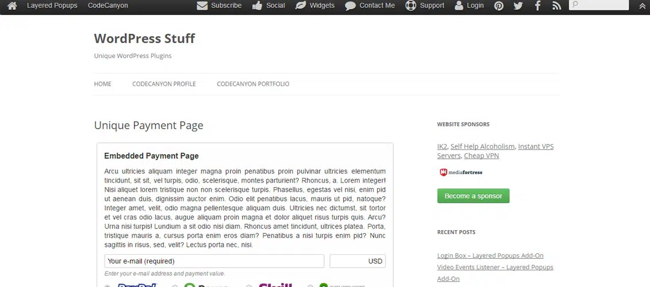
Task: Click the Facebook icon in top bar
Action: tap(538, 6)
